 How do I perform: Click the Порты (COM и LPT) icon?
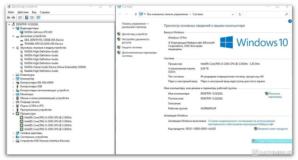(x=18, y=106)
